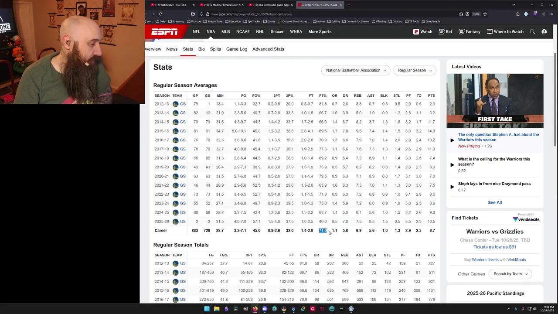Play 'What is the ceiling for the Warriors' video
The width and height of the screenshot is (558, 314).
pyautogui.click(x=494, y=162)
